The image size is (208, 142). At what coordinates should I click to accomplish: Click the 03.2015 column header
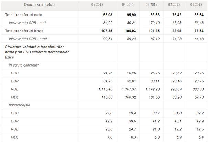pyautogui.click(x=151, y=5)
